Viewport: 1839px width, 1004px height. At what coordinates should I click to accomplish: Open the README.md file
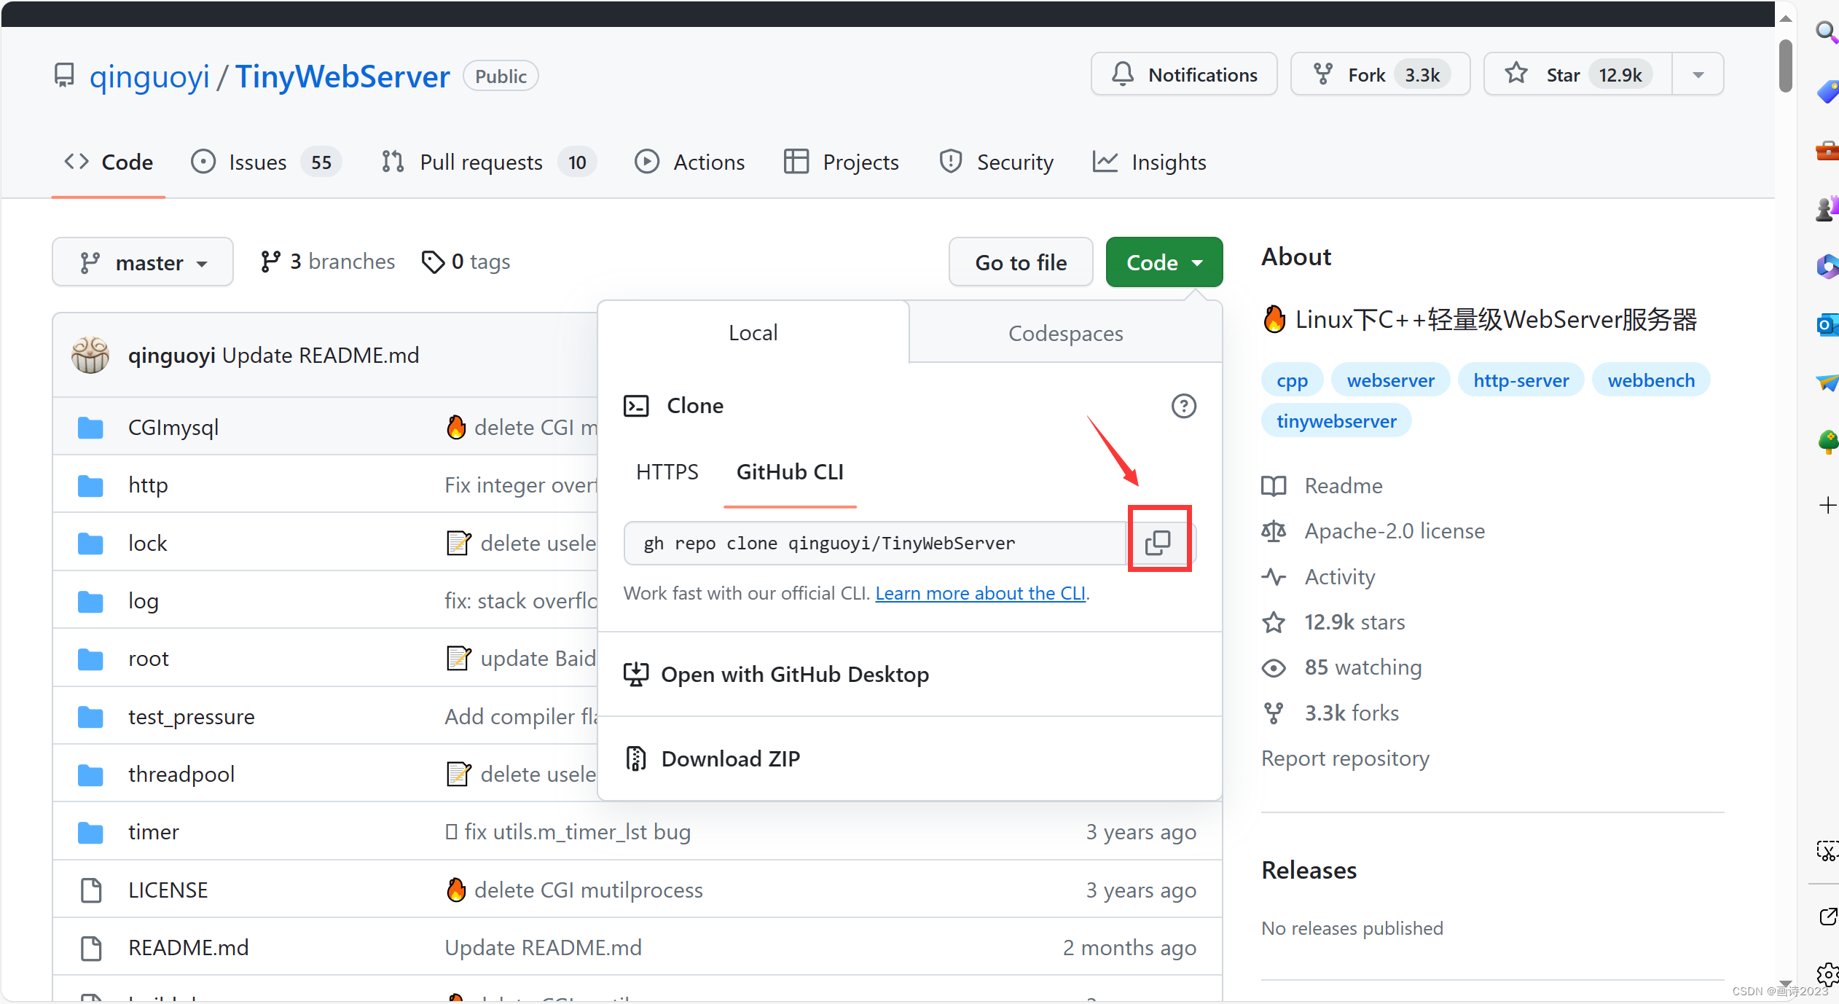point(188,947)
